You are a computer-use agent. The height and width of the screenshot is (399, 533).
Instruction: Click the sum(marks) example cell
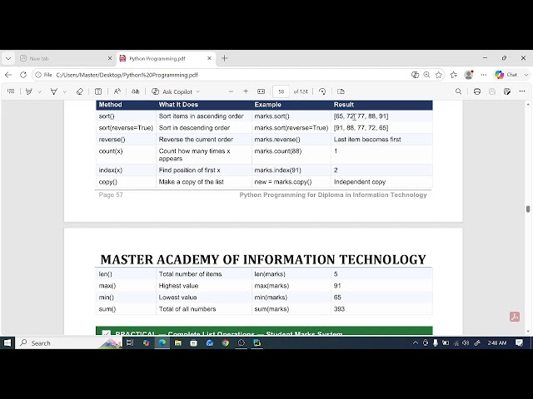pos(291,309)
